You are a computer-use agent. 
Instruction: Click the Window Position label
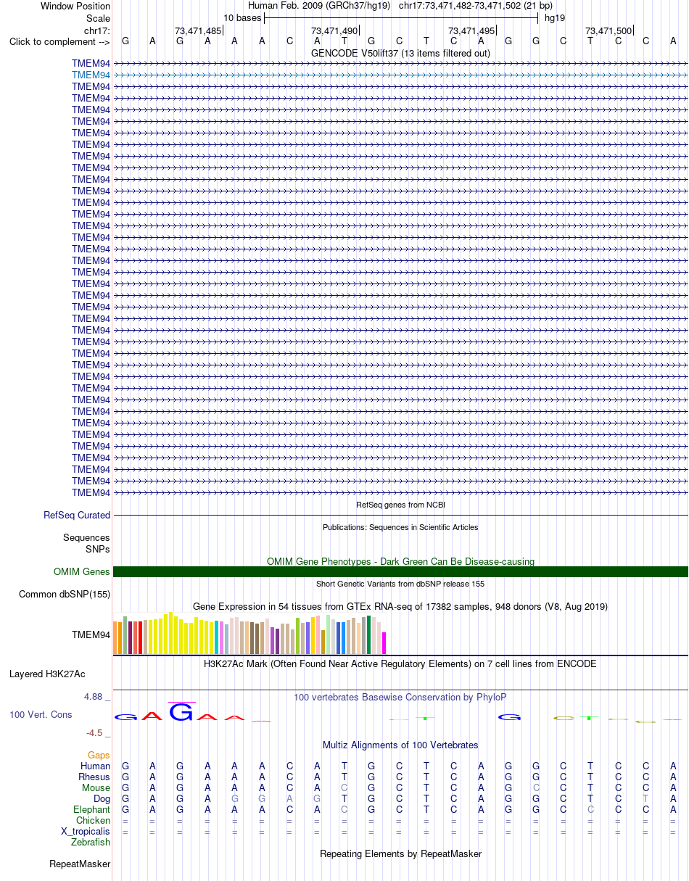[x=75, y=6]
